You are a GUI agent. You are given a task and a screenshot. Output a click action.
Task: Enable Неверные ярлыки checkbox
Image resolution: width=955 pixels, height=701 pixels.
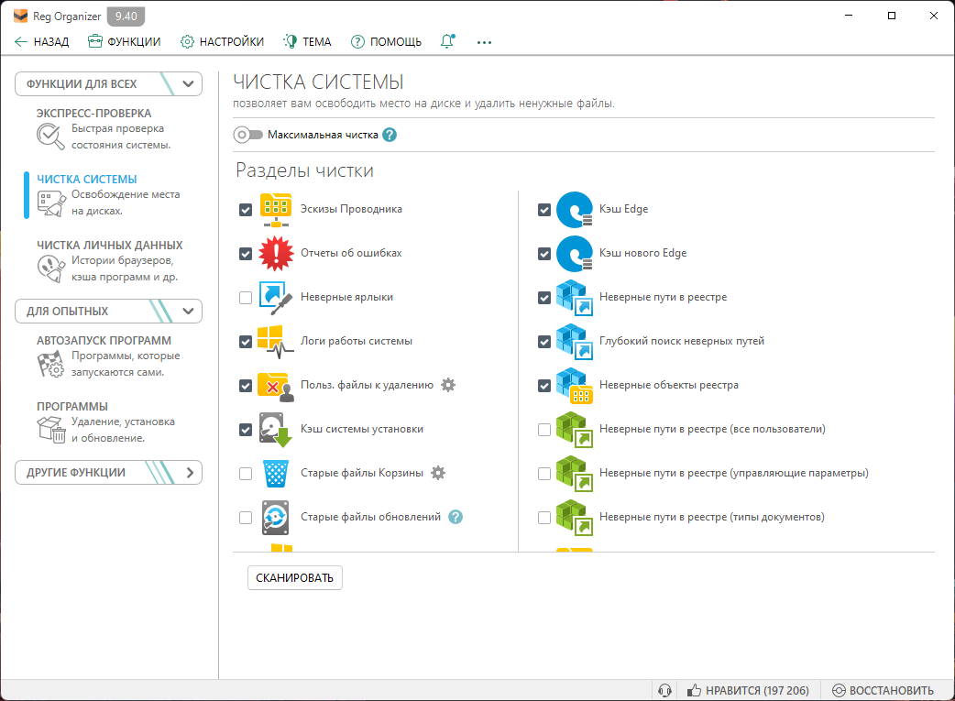[246, 298]
